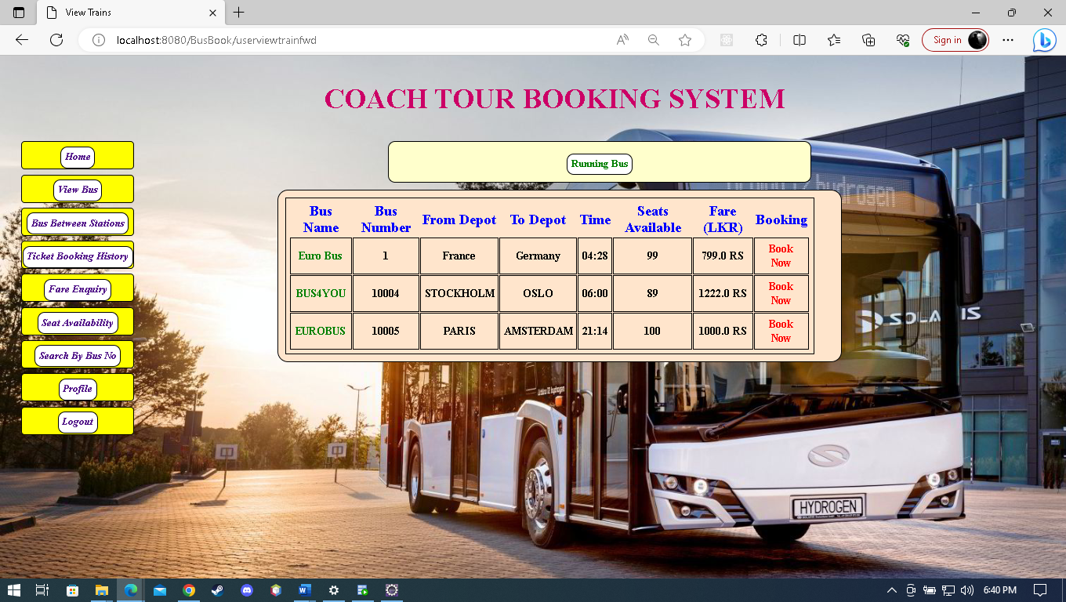Click the Logout button

coord(78,422)
